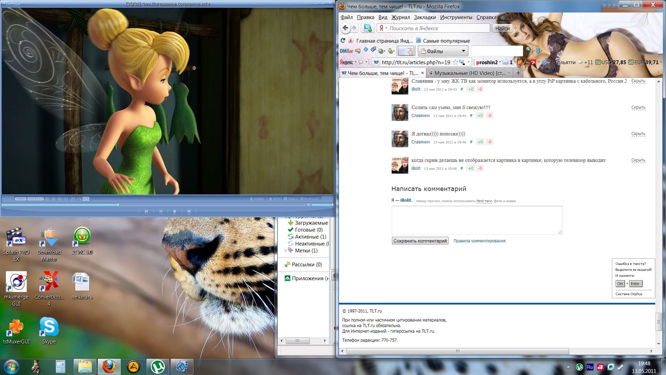
Task: Click the Tolyatti weather cloud icon
Action: pos(580,62)
